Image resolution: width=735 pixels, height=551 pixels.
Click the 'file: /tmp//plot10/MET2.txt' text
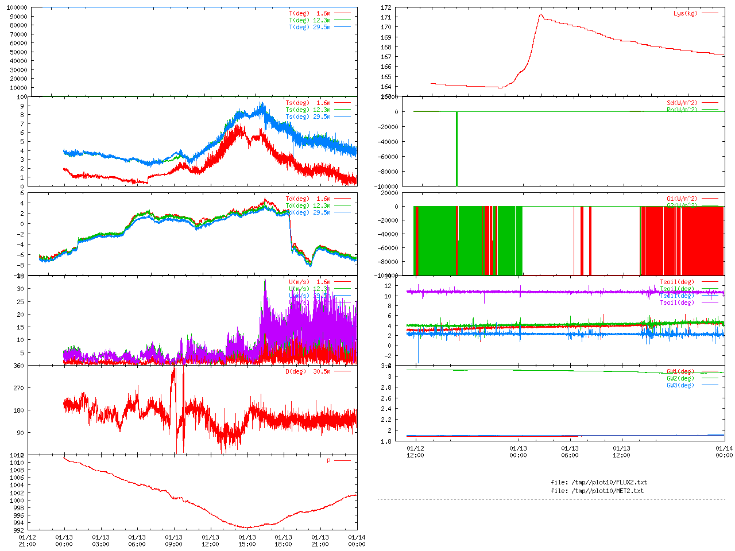tap(597, 491)
